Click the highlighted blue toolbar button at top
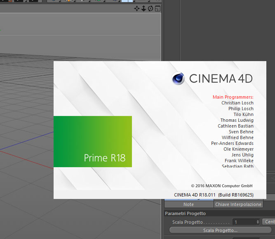The height and width of the screenshot is (239, 275). (x=127, y=1)
